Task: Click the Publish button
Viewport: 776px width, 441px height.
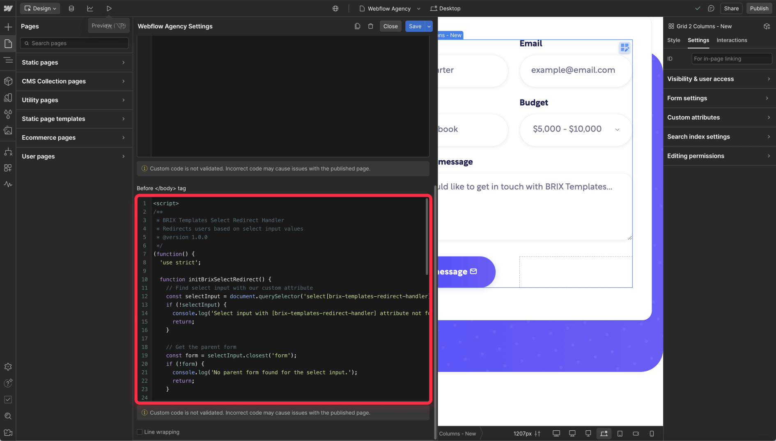Action: [x=759, y=8]
